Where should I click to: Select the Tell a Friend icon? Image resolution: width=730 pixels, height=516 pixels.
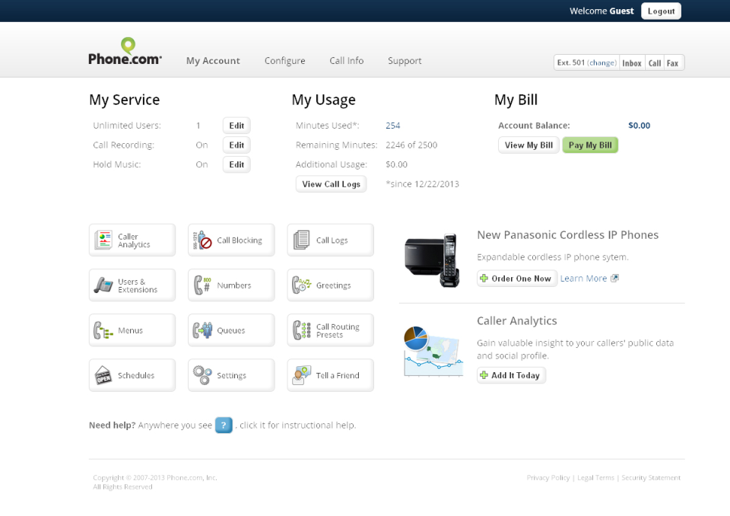(329, 374)
